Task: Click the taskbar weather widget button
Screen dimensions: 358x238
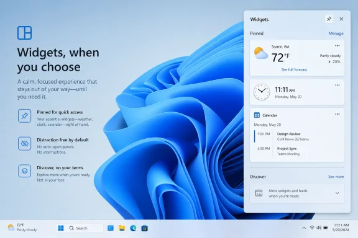Action: (x=22, y=227)
